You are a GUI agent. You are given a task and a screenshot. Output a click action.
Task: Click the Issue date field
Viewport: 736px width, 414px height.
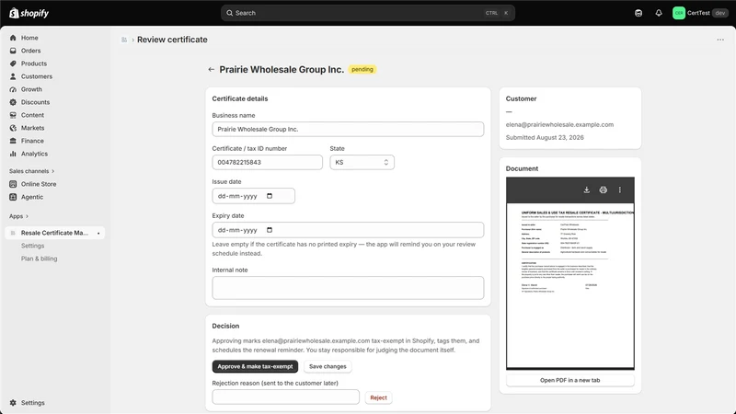(x=254, y=196)
